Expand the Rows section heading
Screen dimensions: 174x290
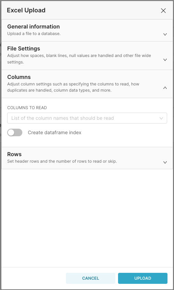pos(14,154)
